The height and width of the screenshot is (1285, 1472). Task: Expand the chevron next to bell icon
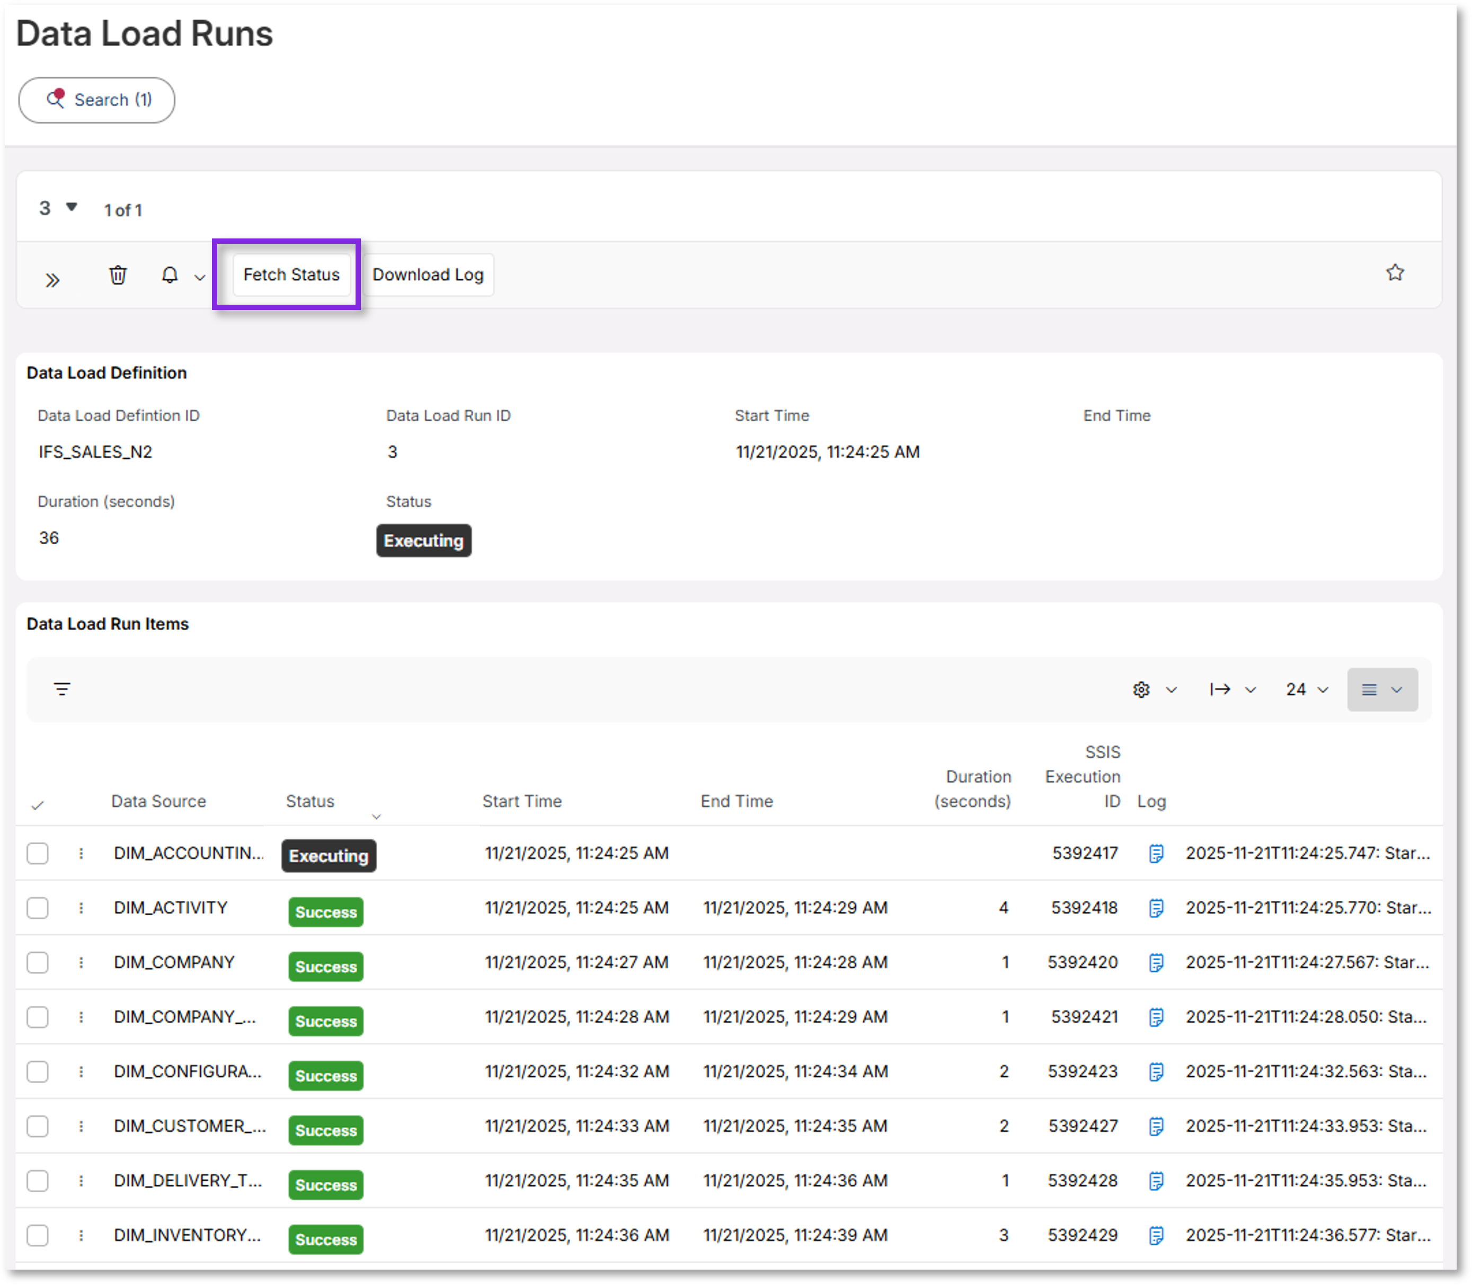[x=199, y=278]
